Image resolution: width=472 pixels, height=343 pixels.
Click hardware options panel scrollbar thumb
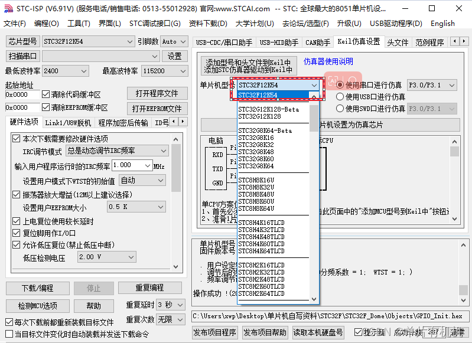(x=176, y=168)
